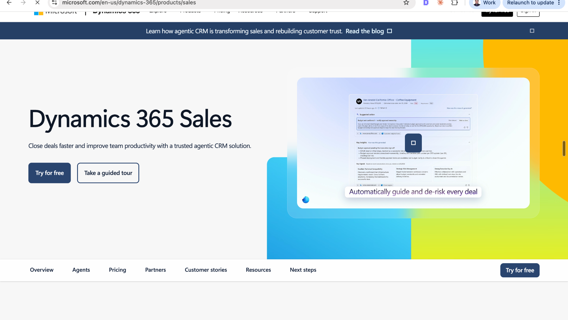Open the Read the blog link
The height and width of the screenshot is (320, 568).
365,31
